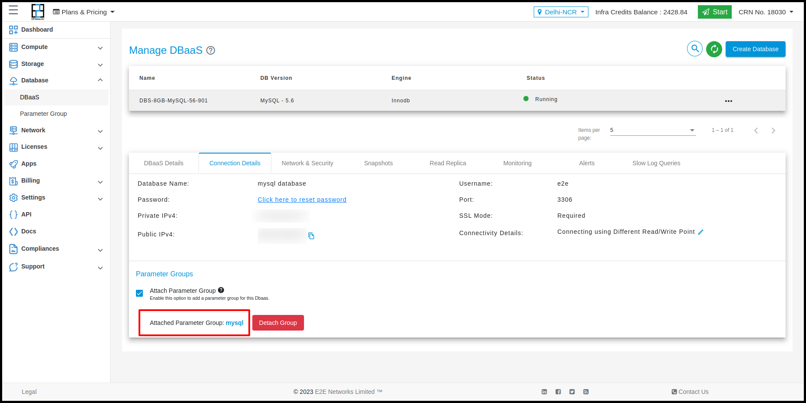The image size is (806, 403).
Task: Click the Settings gear icon in sidebar
Action: tap(13, 198)
